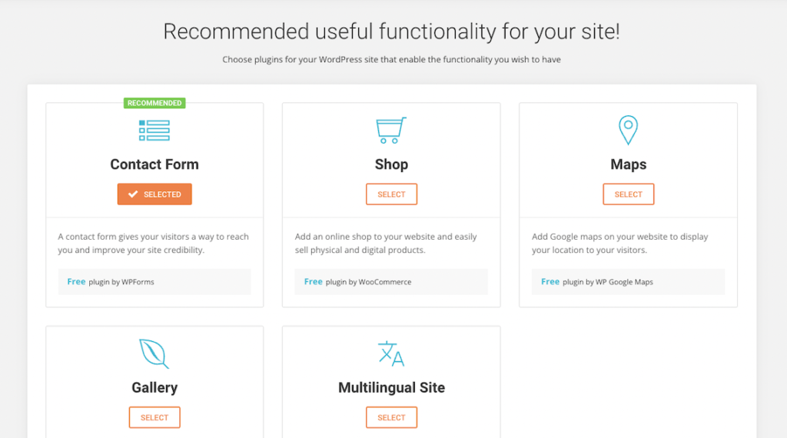
Task: Deselect the Contact Form plugin
Action: pos(154,194)
